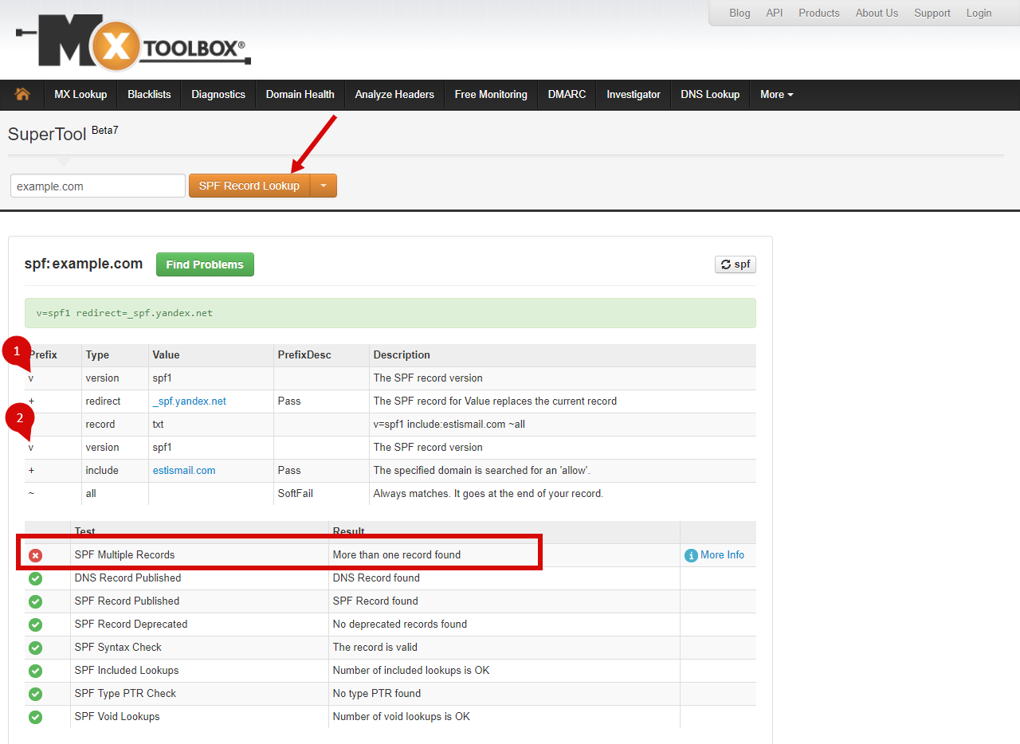Follow the _spf.yandex.net link
The width and height of the screenshot is (1020, 744).
tap(190, 401)
